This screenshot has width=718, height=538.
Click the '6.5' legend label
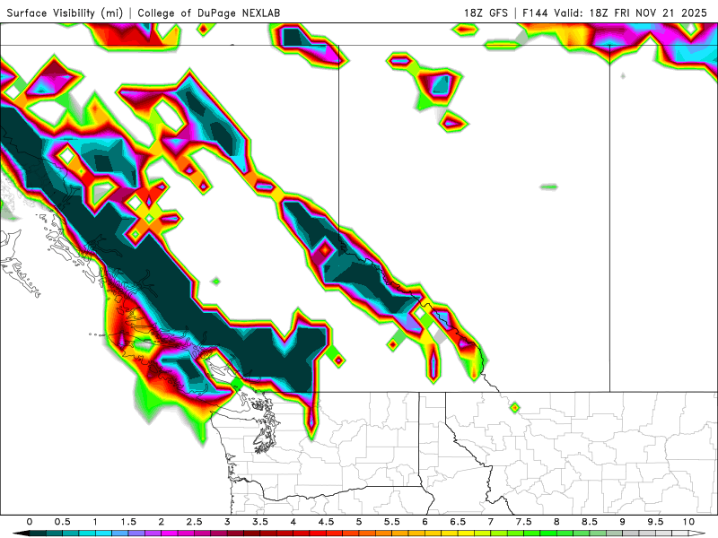458,522
